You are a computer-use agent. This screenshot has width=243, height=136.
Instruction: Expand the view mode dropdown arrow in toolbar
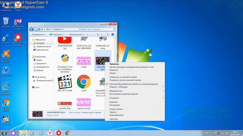tap(102, 34)
